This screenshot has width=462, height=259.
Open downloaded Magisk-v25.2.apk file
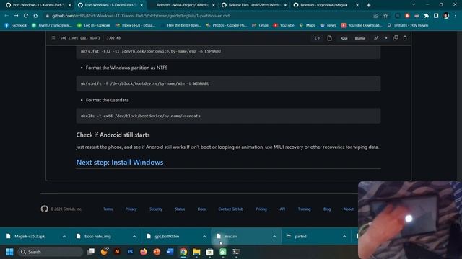pyautogui.click(x=30, y=236)
